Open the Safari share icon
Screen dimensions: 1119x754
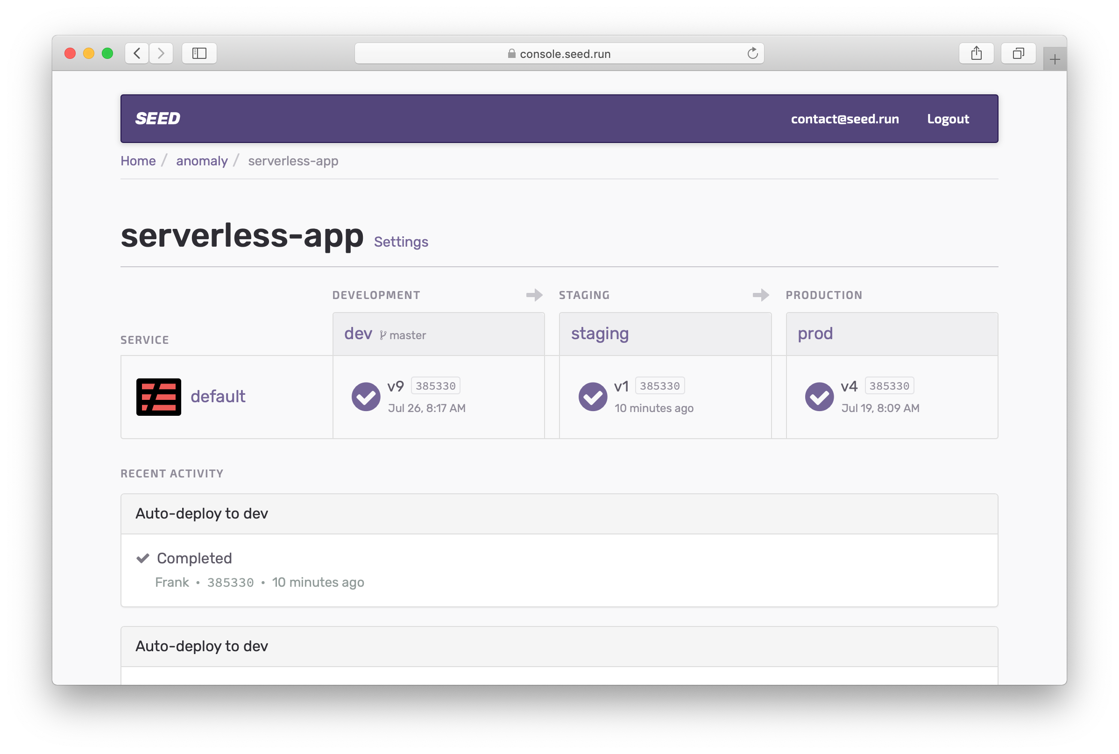point(976,53)
